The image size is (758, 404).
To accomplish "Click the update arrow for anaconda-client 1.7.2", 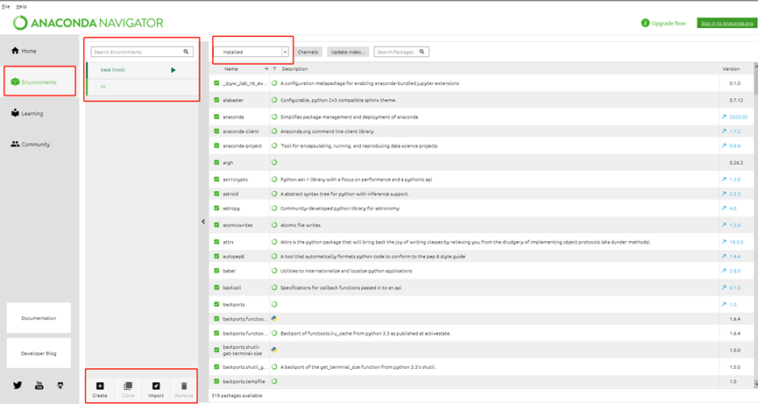I will point(724,131).
